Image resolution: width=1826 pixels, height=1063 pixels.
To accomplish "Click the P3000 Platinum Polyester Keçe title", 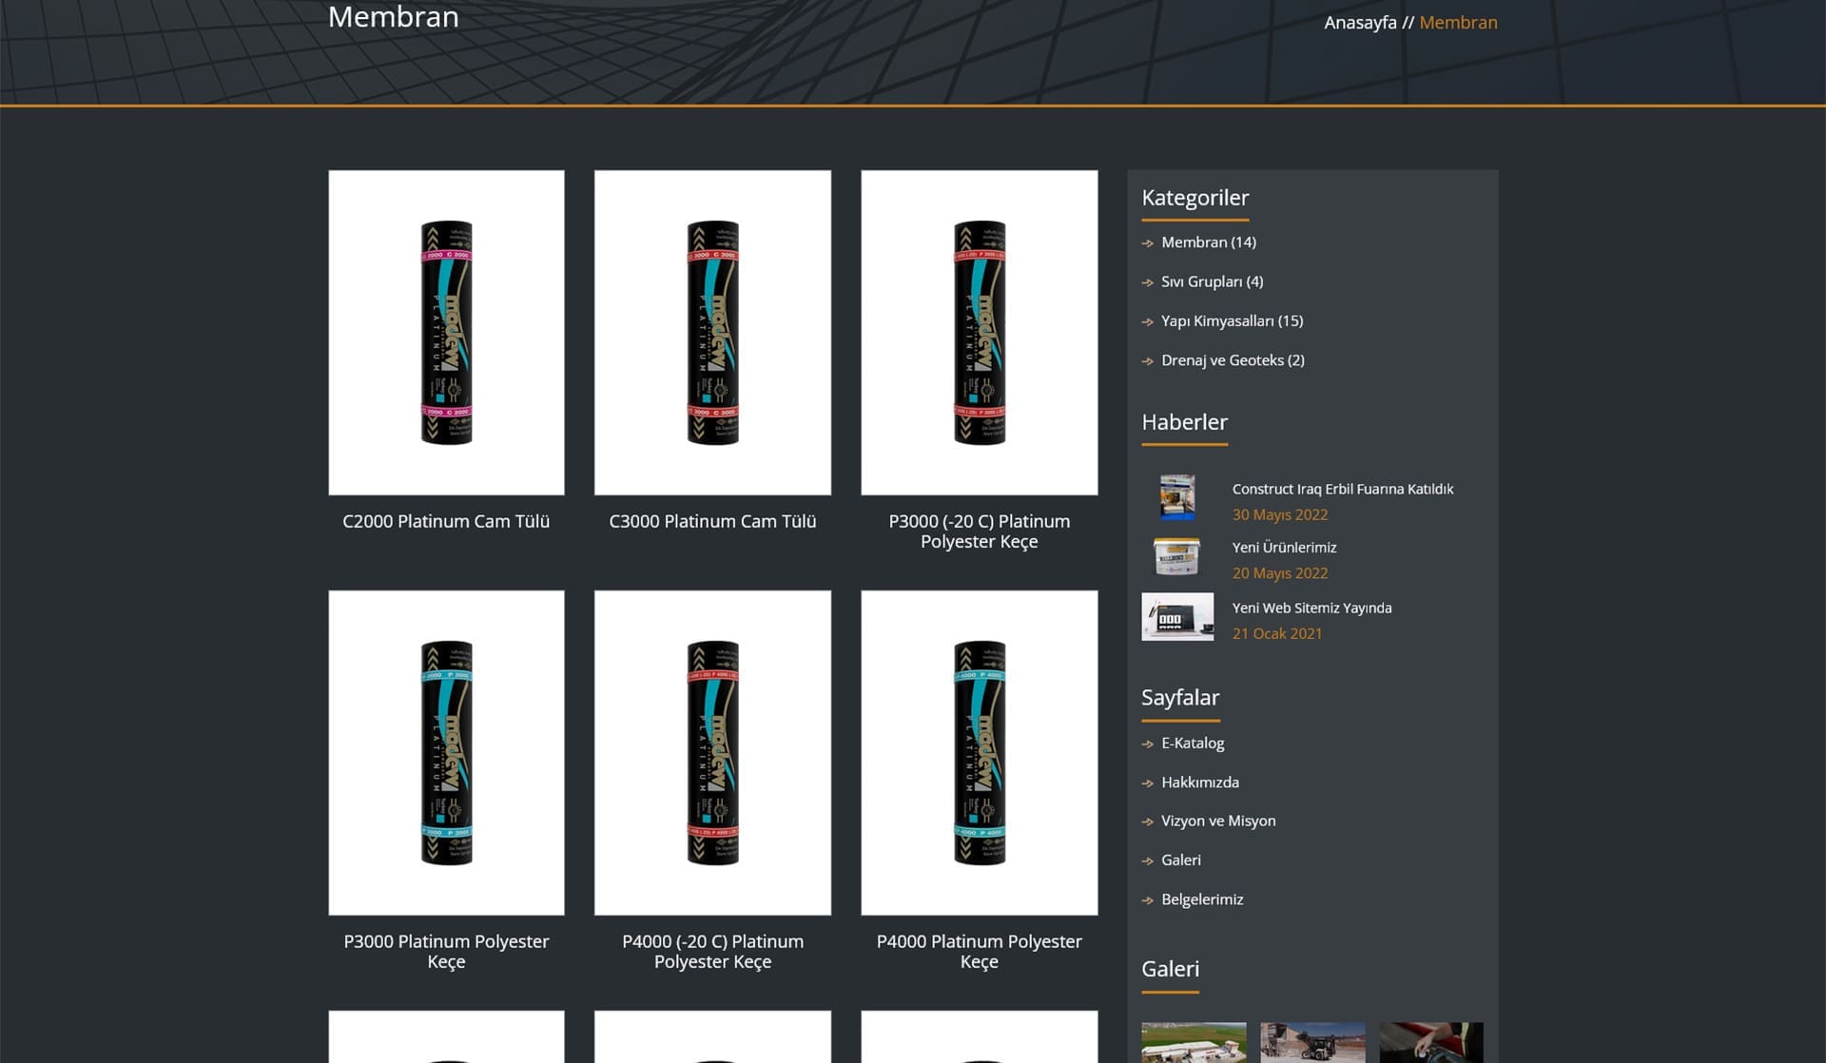I will [x=446, y=952].
